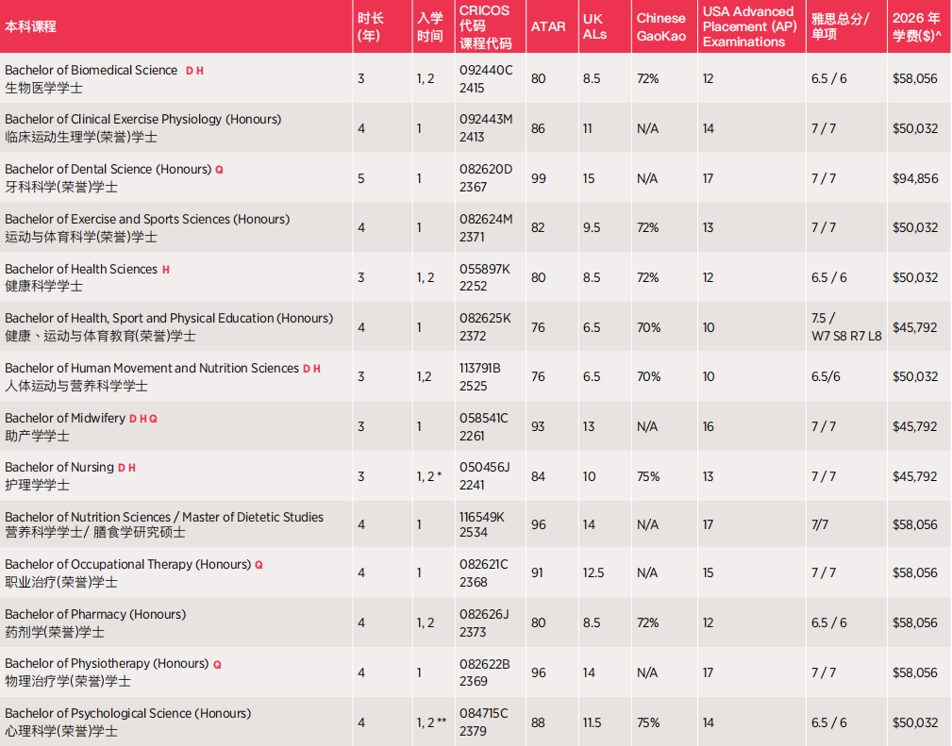Click the H marker beside Health Sciences
952x746 pixels.
[166, 270]
